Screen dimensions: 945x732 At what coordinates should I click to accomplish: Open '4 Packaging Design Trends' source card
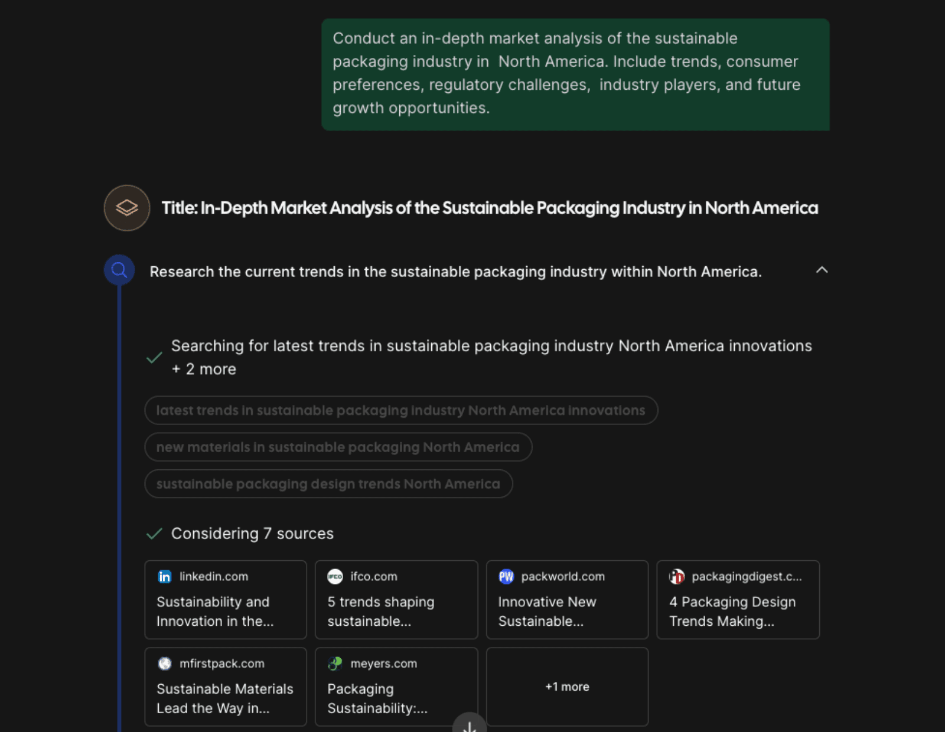coord(738,599)
